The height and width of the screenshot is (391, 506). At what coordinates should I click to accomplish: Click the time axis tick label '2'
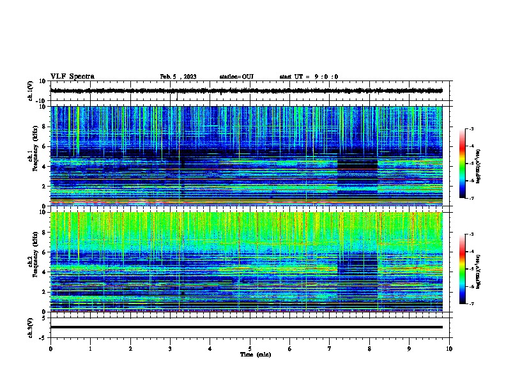(x=130, y=349)
